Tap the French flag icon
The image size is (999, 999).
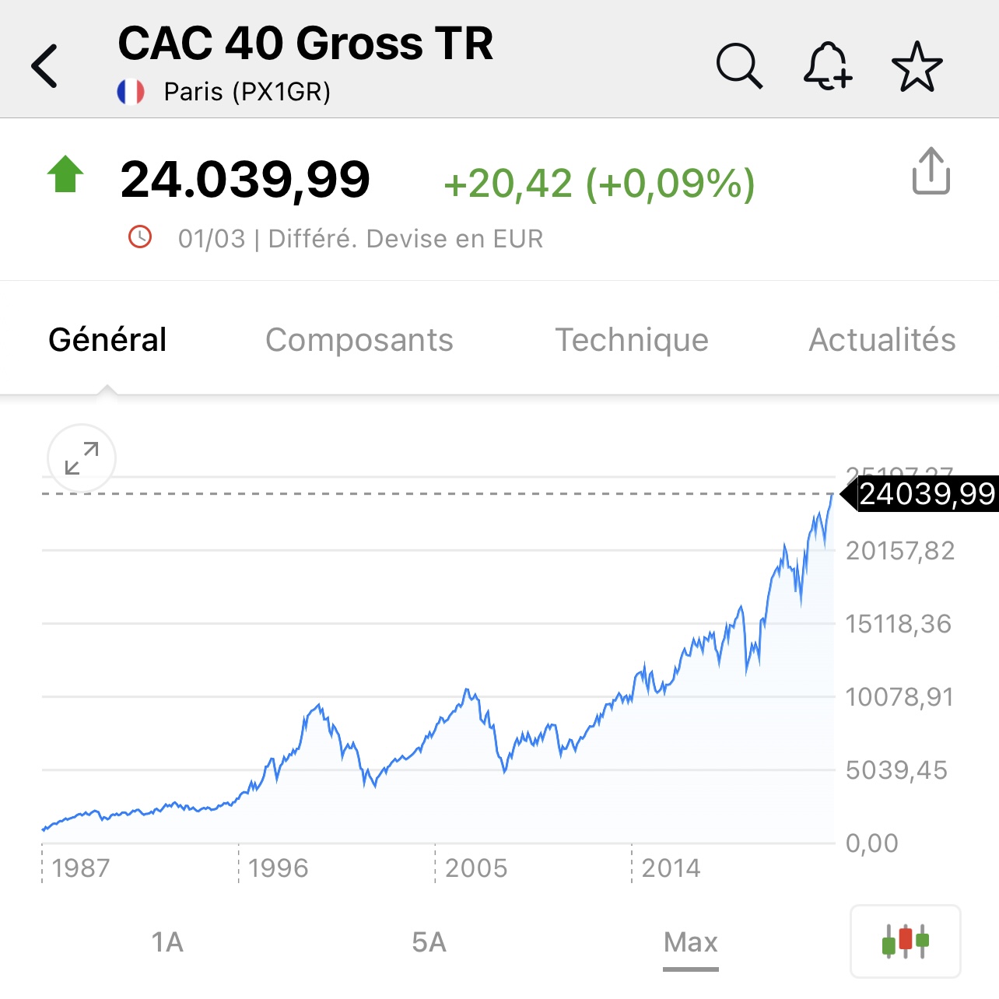click(x=131, y=92)
